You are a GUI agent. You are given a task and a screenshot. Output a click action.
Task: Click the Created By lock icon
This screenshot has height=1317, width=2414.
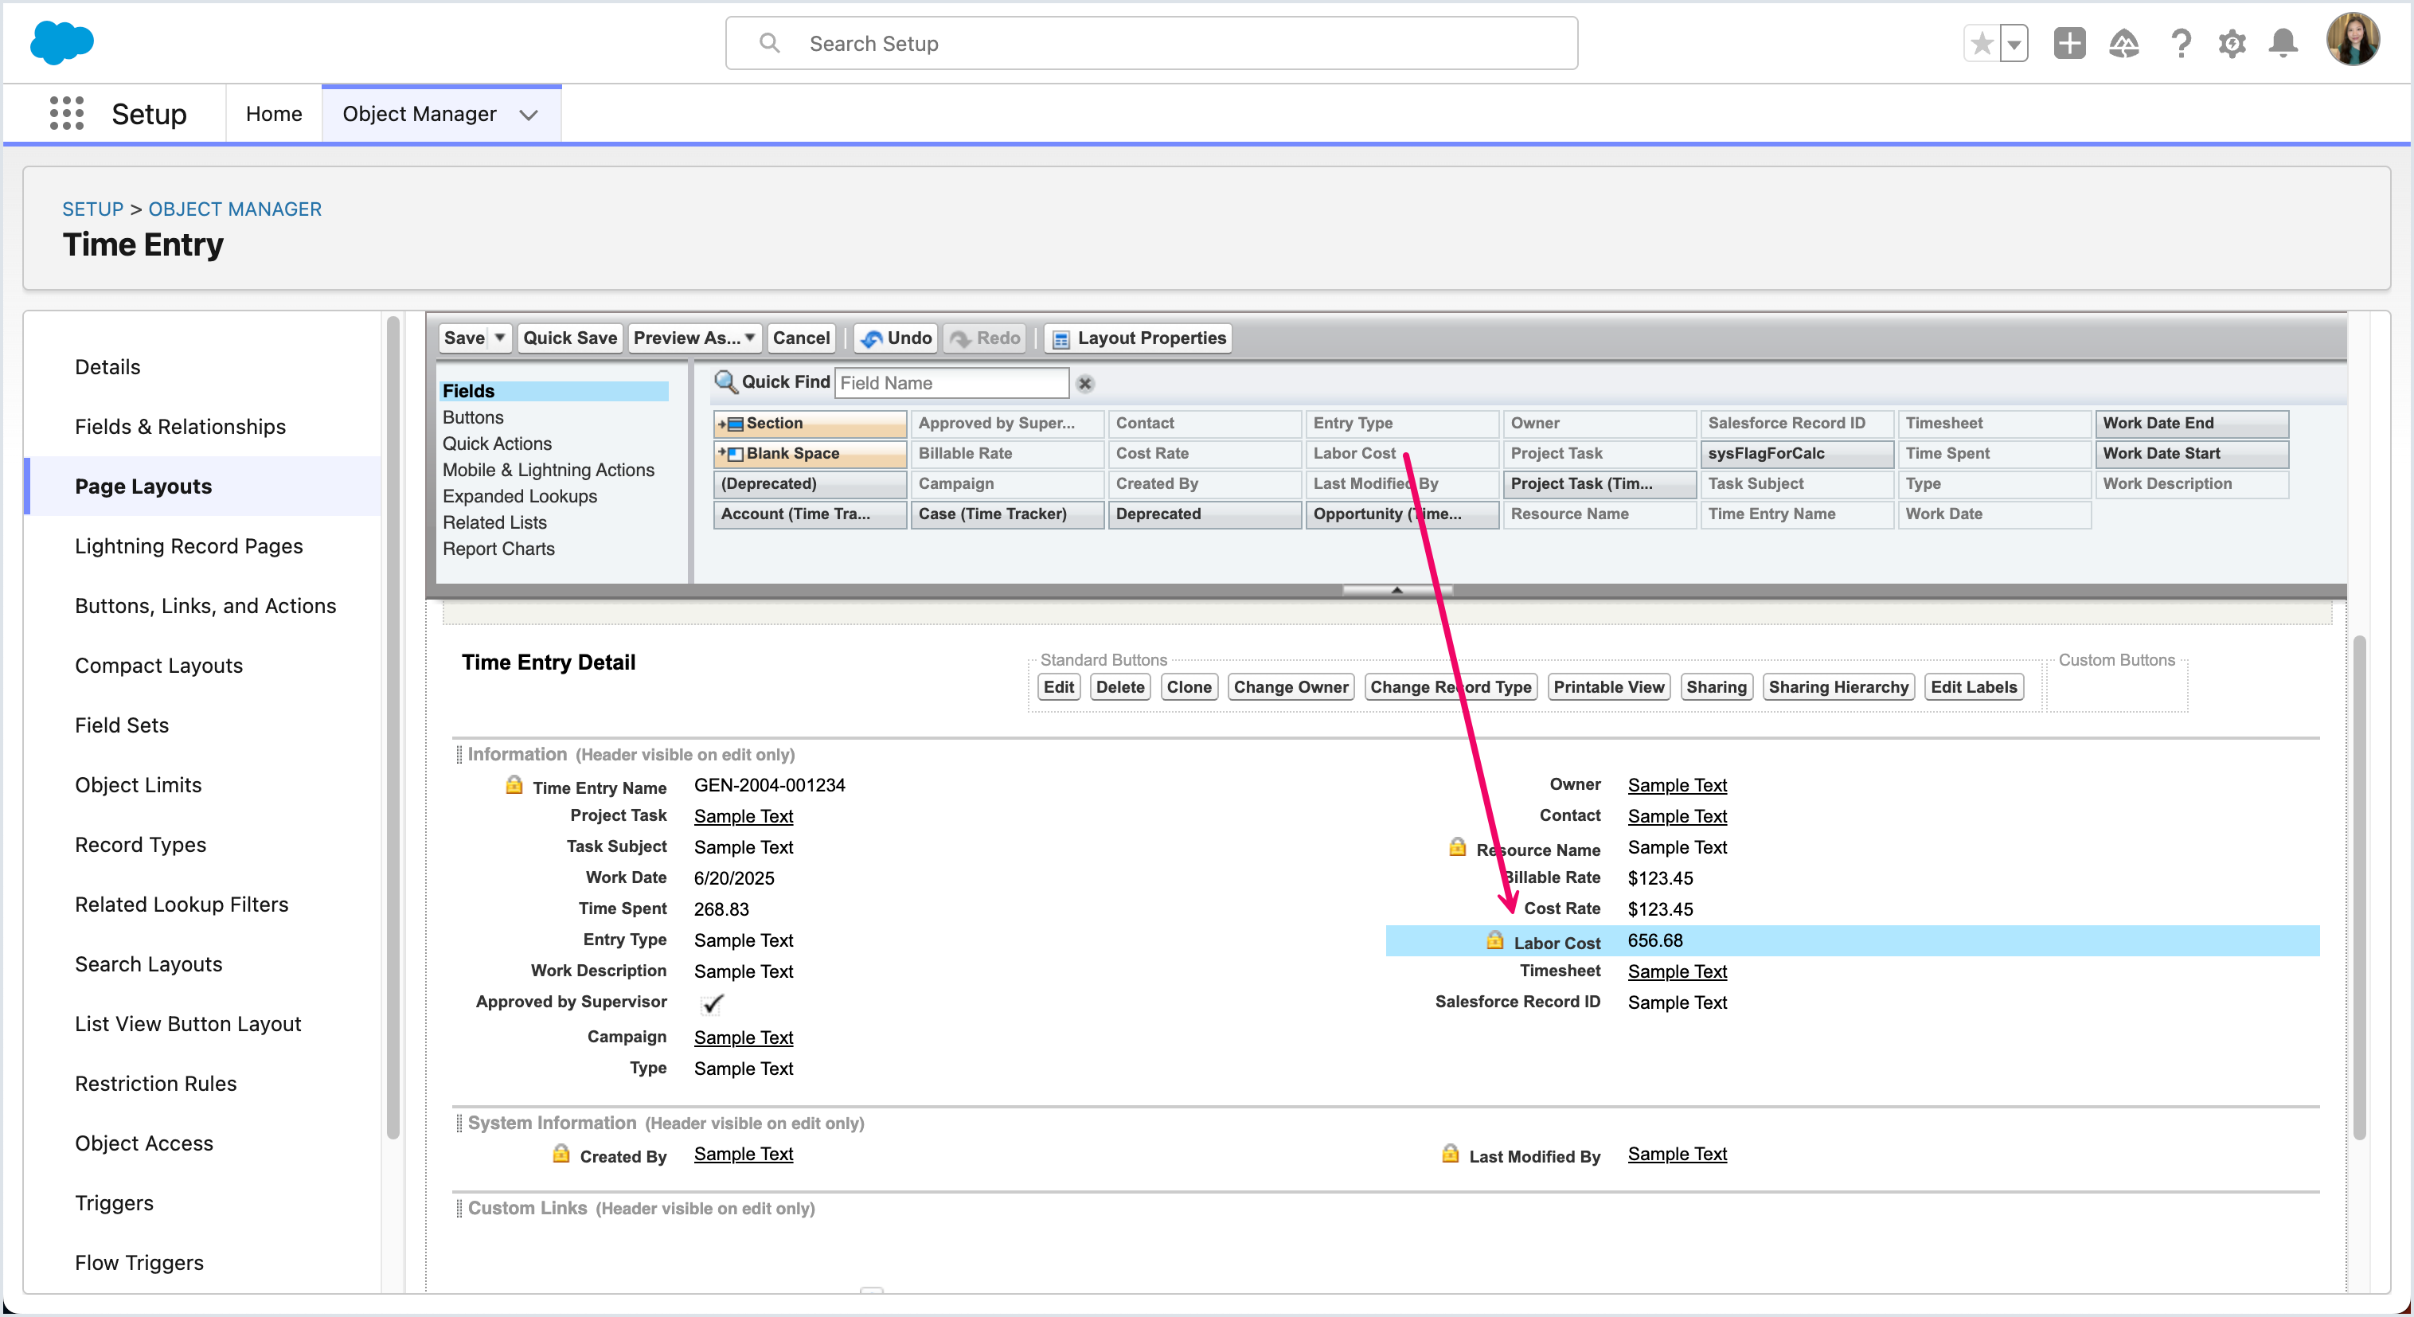pyautogui.click(x=561, y=1154)
